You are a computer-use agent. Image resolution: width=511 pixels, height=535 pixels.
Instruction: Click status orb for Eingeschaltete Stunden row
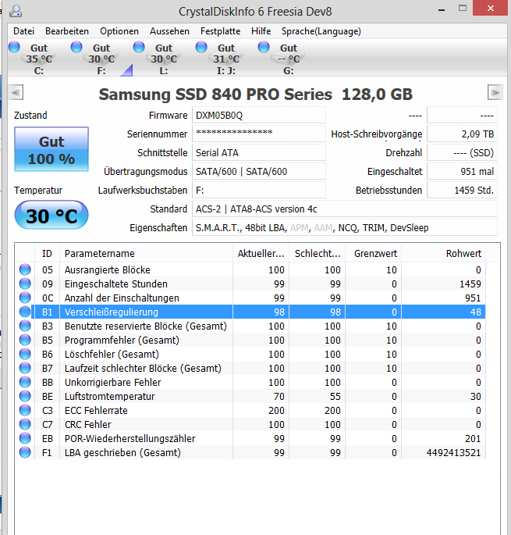tap(25, 284)
